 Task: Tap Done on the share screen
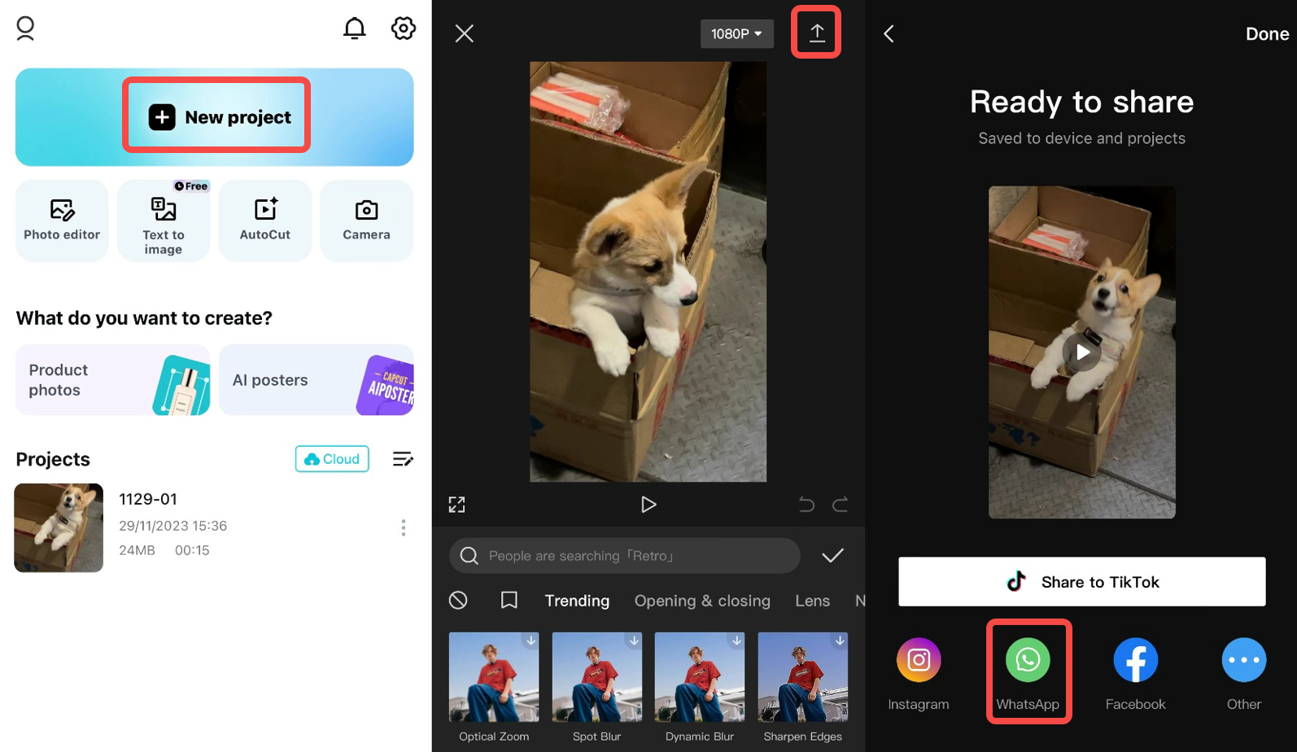tap(1267, 33)
